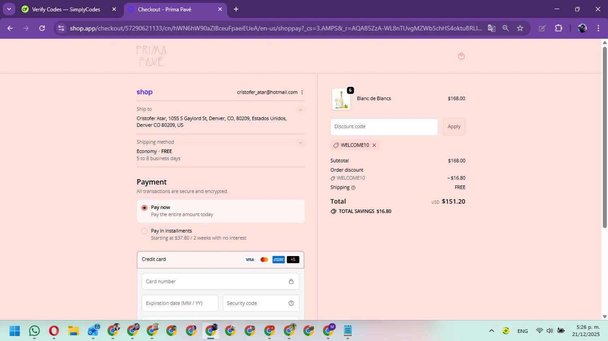Click the Blanc de Blancs product name
The width and height of the screenshot is (608, 341).
[374, 99]
